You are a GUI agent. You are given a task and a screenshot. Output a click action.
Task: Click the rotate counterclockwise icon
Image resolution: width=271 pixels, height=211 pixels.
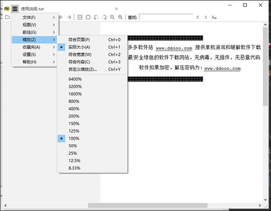click(x=96, y=17)
